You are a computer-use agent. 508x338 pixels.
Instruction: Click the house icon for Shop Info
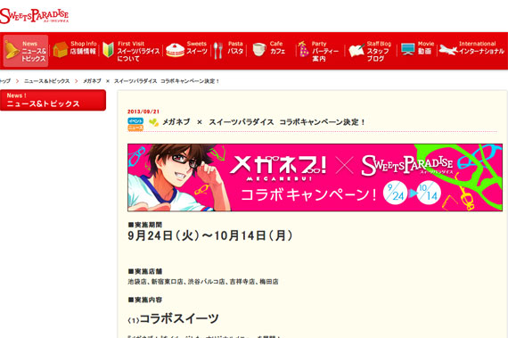coord(61,50)
